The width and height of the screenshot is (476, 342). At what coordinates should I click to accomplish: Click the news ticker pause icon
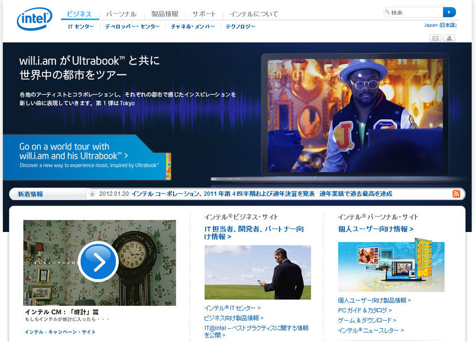click(x=92, y=193)
